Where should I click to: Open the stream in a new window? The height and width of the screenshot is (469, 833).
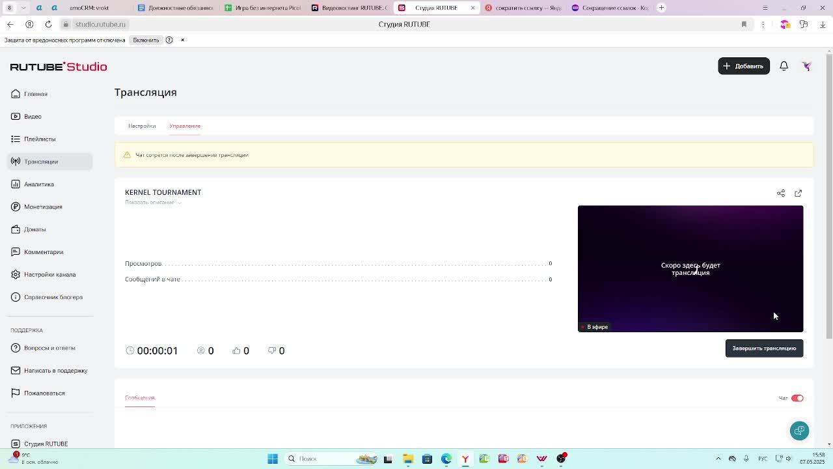(799, 193)
